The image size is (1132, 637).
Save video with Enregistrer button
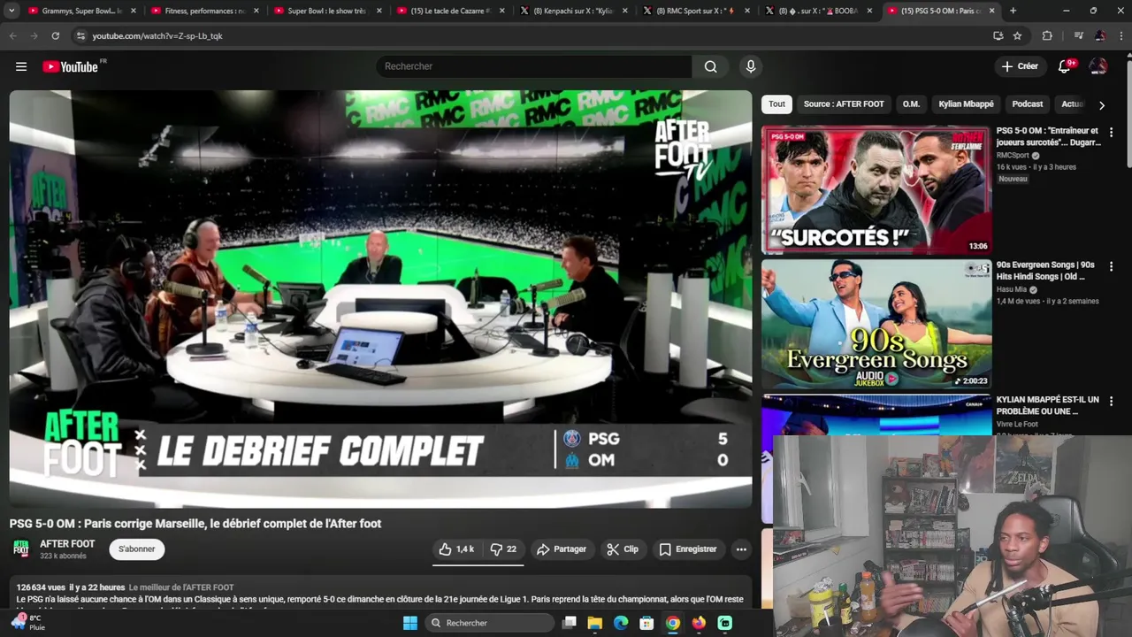(688, 549)
